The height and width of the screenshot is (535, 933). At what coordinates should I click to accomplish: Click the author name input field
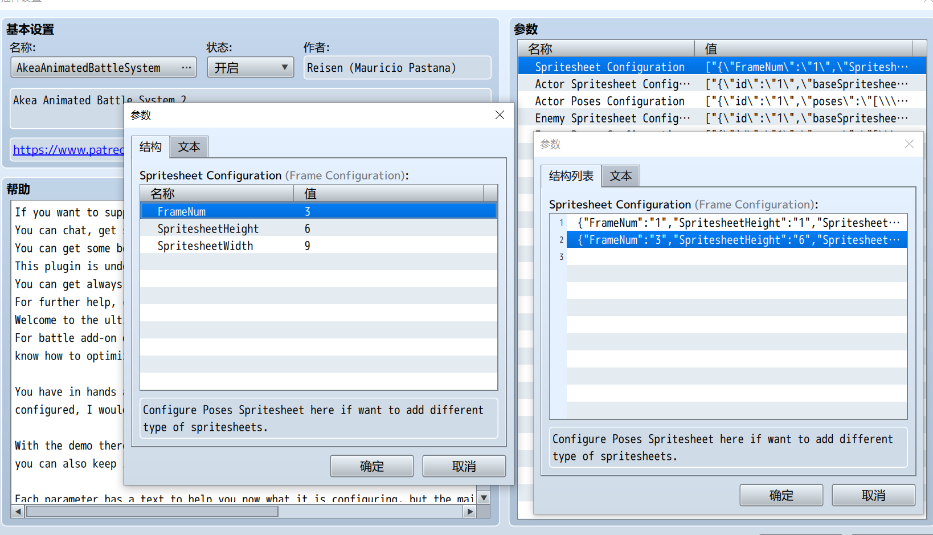pyautogui.click(x=397, y=68)
